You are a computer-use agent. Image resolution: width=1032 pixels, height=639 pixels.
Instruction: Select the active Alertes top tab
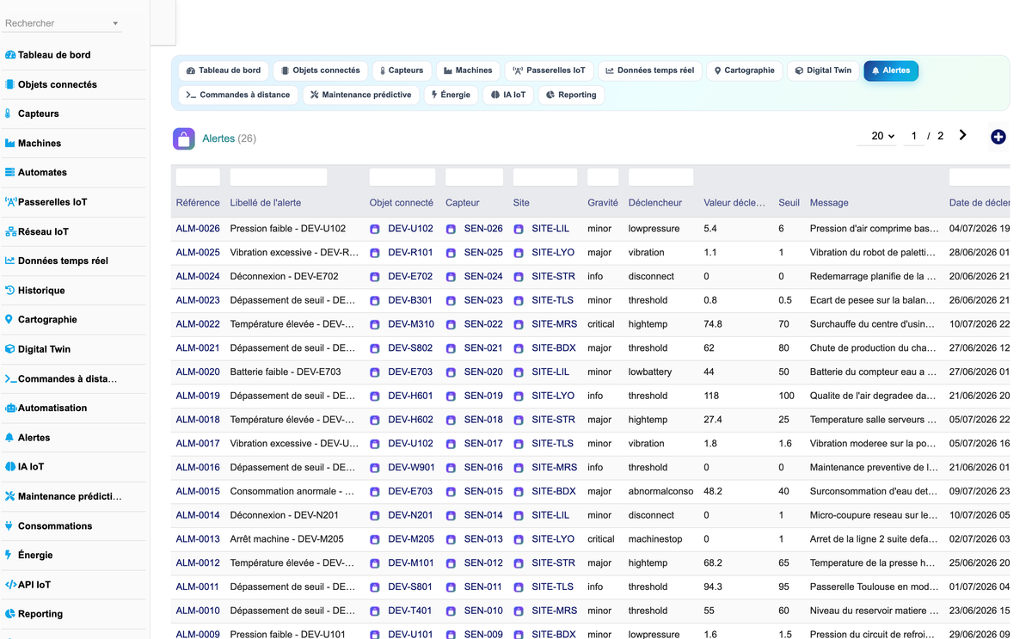(890, 71)
